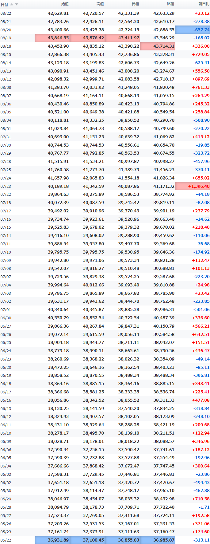Select highlighted close price 43,714.31

(158, 46)
